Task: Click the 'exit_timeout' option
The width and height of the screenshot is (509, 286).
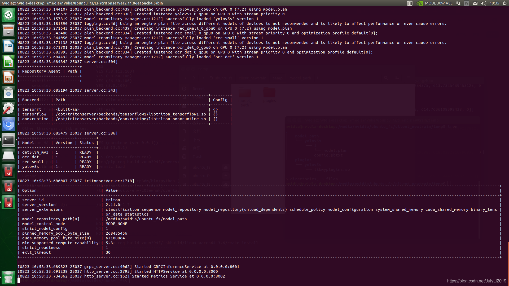Action: (x=36, y=252)
